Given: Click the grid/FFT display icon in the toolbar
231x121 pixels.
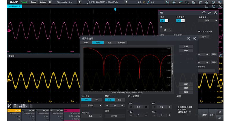Looking at the screenshot, I should click(174, 2).
